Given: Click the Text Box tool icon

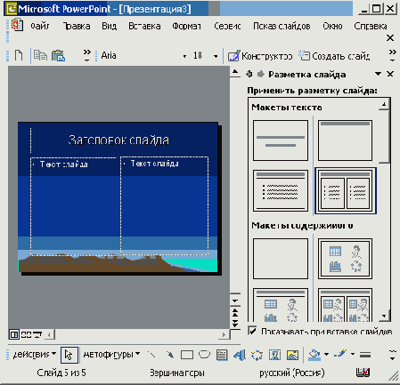Looking at the screenshot, I should (x=222, y=355).
